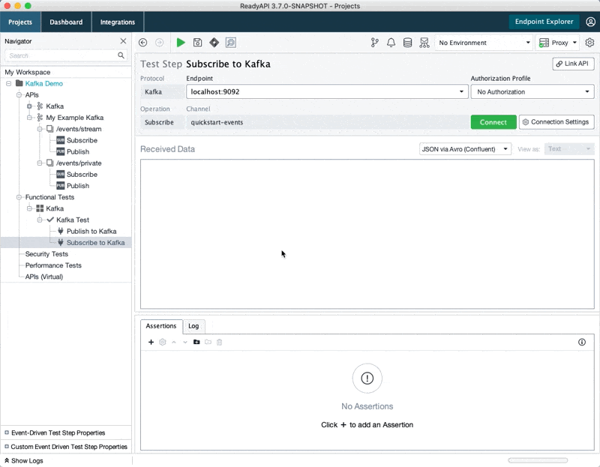The width and height of the screenshot is (600, 467).
Task: Open the JSON via Avro format dropdown
Action: click(465, 149)
